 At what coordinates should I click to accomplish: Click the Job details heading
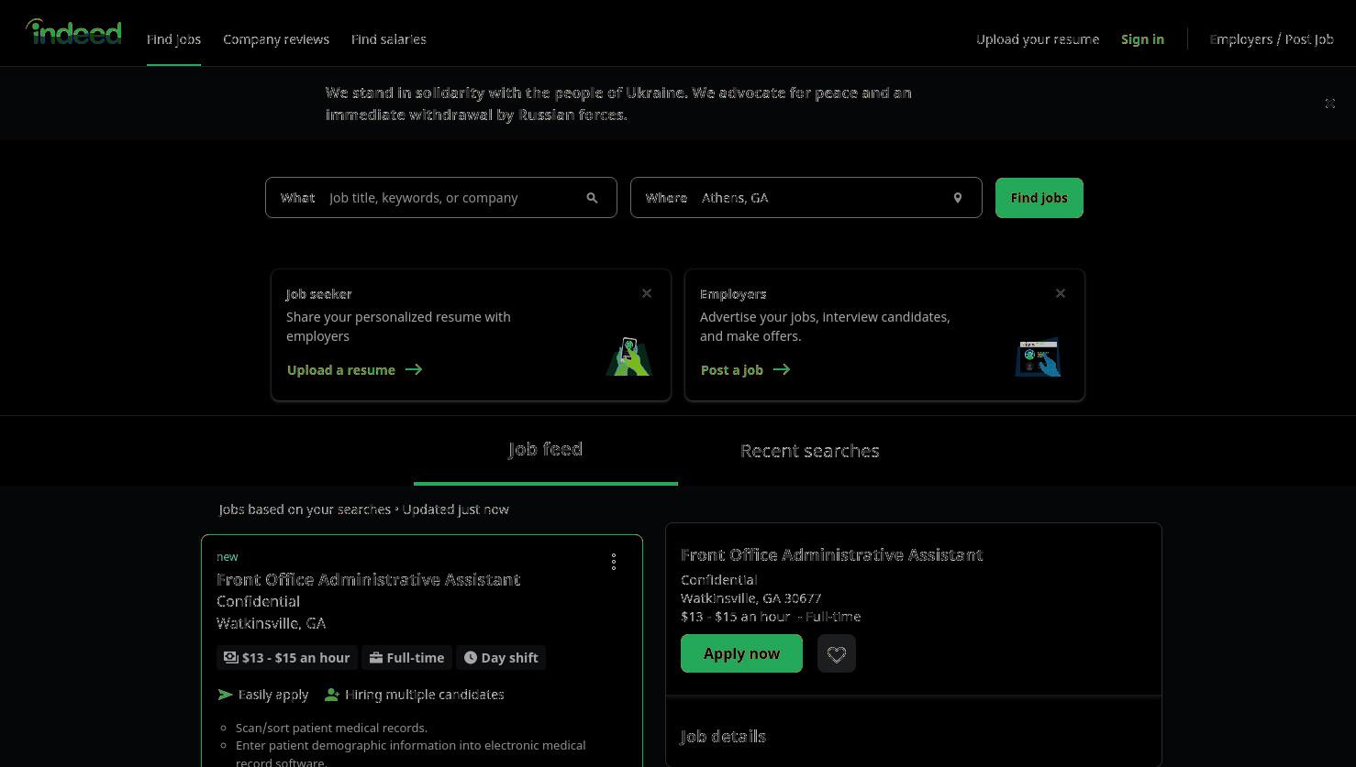tap(724, 737)
